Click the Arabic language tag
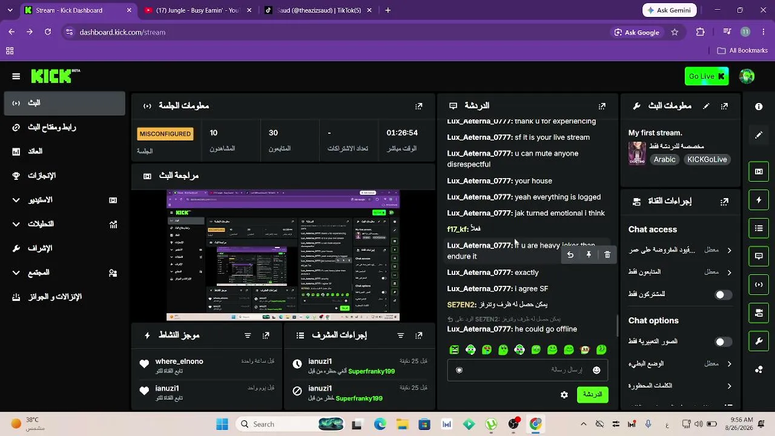775x436 pixels. point(664,160)
